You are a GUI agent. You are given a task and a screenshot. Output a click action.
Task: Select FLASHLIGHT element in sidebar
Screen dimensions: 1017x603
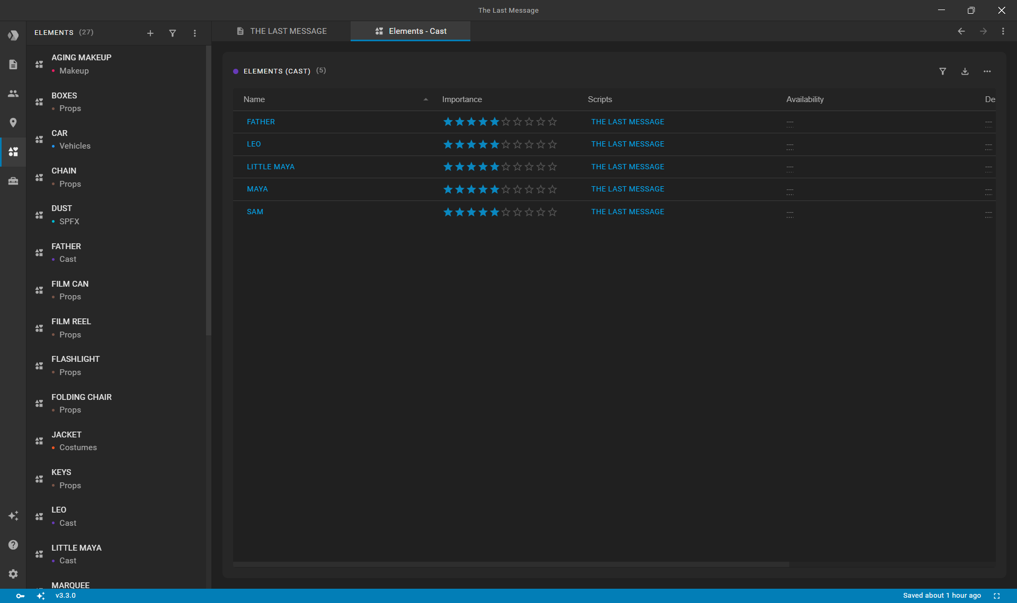[116, 366]
